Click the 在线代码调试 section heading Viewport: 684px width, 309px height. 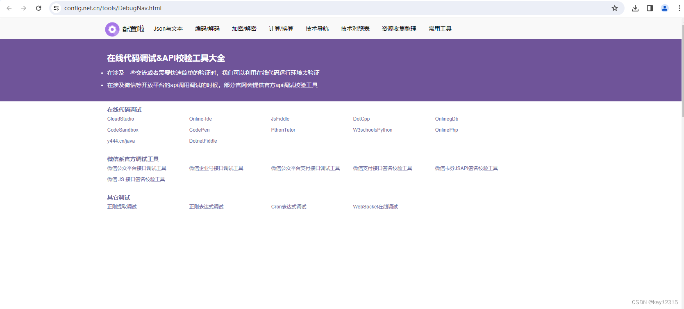pos(125,110)
